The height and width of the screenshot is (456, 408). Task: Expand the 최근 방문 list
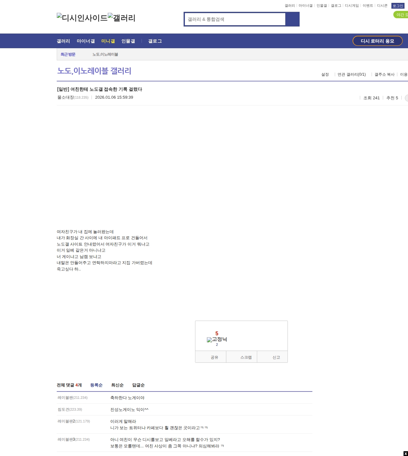tap(68, 54)
